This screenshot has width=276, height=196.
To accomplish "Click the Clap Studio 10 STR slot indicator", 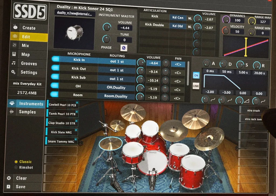I will tap(76, 121).
